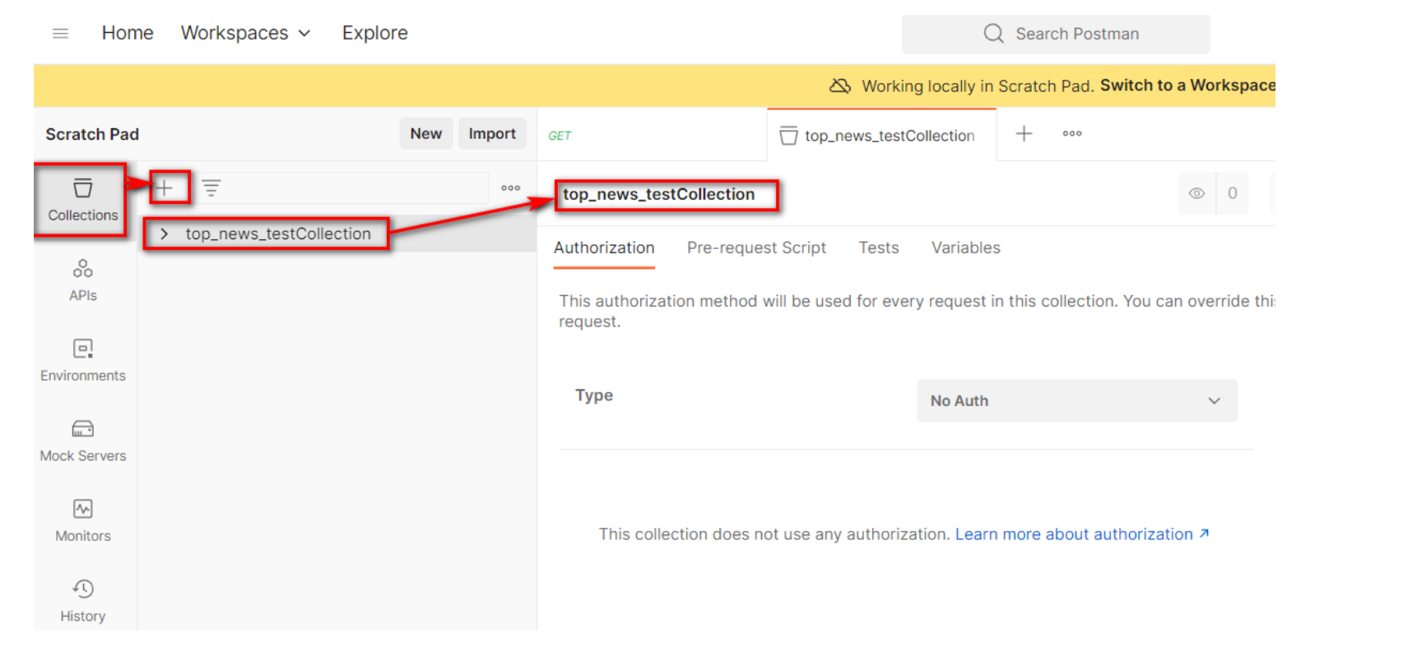This screenshot has height=647, width=1417.
Task: Open tab options ellipsis icon
Action: [1071, 133]
